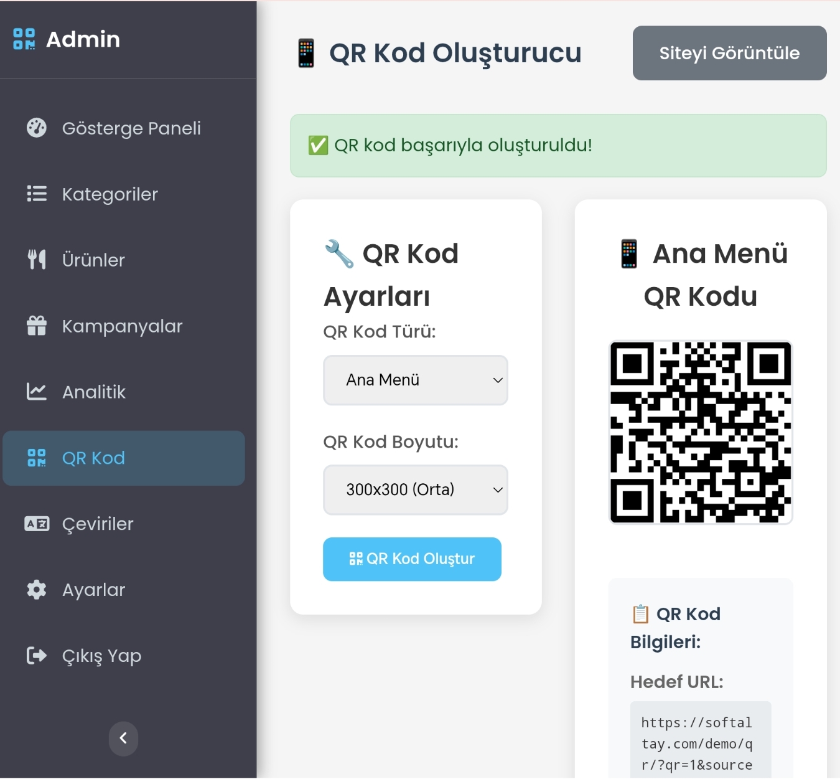Open the Ürünler page
This screenshot has height=779, width=840.
124,260
